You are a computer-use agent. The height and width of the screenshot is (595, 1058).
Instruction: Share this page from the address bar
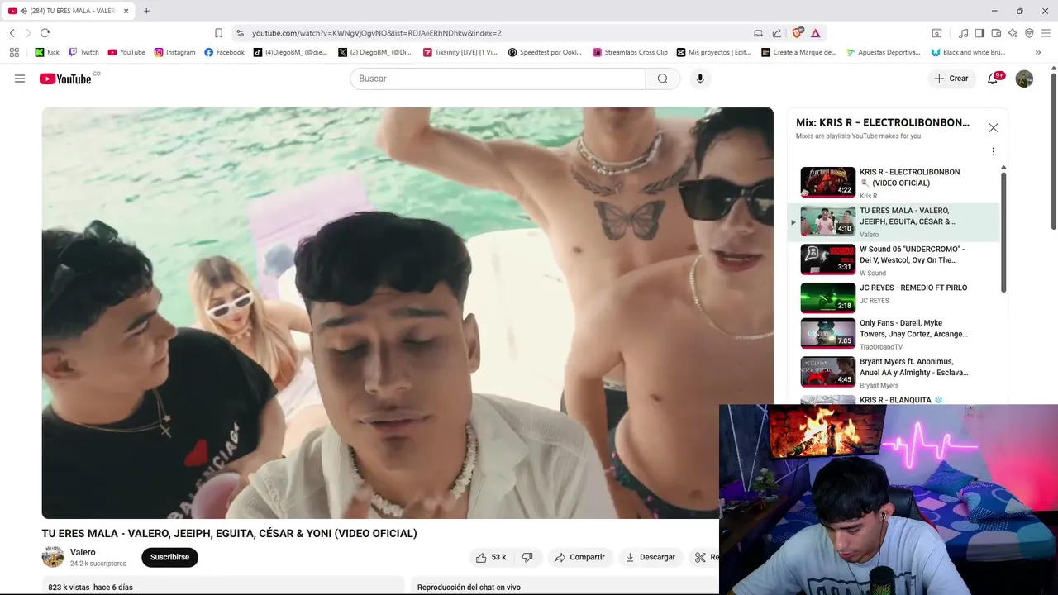pyautogui.click(x=777, y=33)
